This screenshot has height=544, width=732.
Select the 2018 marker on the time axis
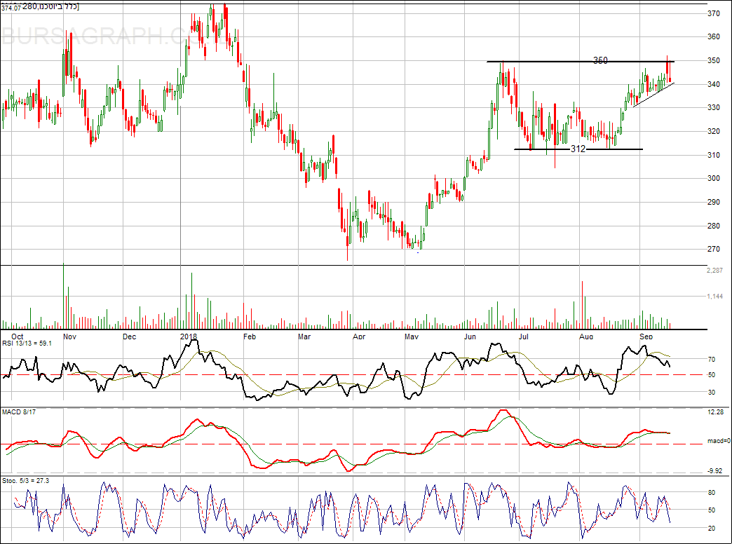189,337
